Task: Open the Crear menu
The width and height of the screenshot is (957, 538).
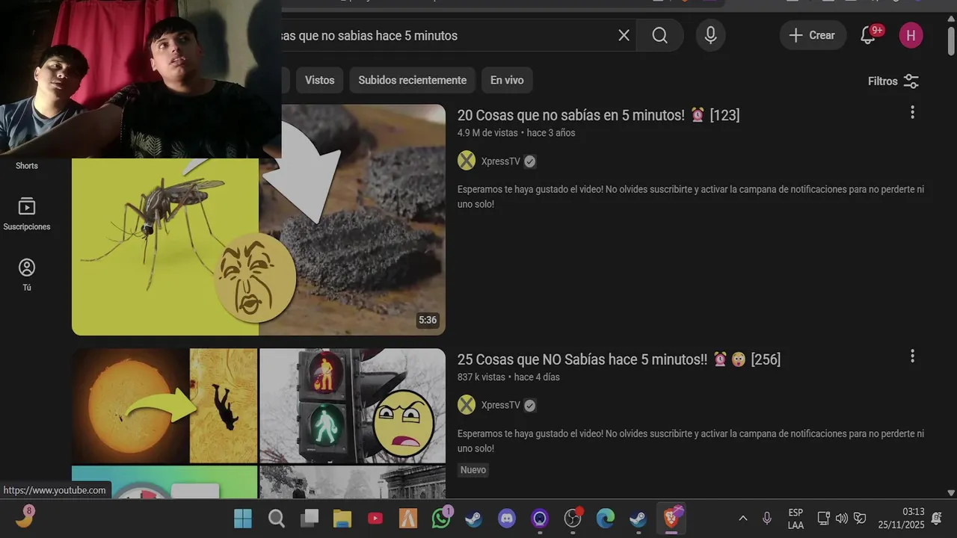Action: pyautogui.click(x=813, y=35)
